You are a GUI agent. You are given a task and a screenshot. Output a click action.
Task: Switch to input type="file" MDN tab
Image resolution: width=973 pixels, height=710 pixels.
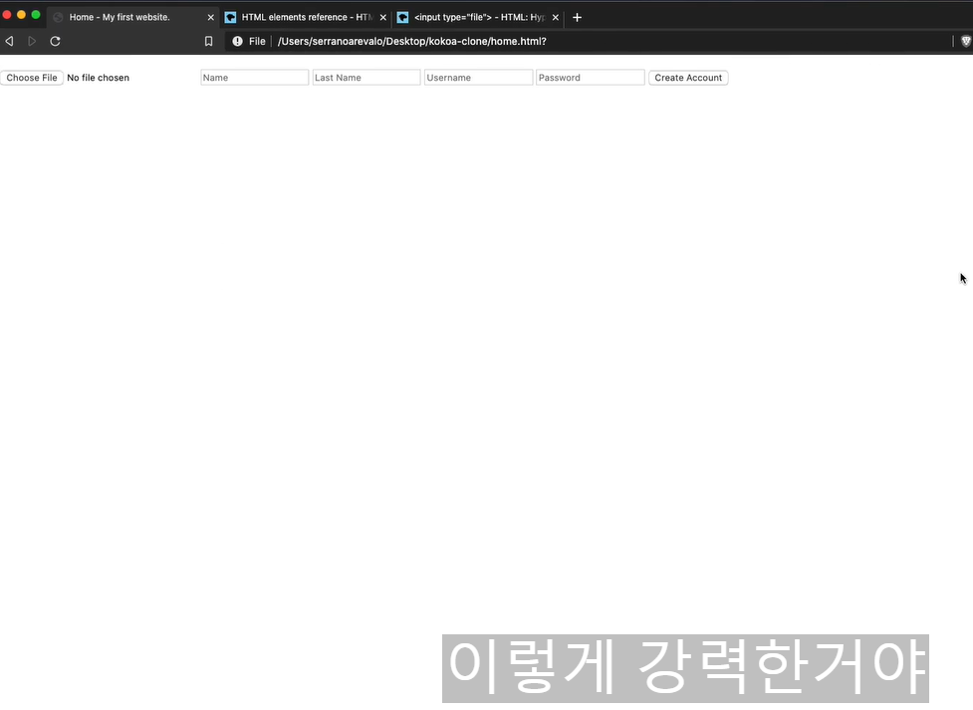(x=478, y=17)
